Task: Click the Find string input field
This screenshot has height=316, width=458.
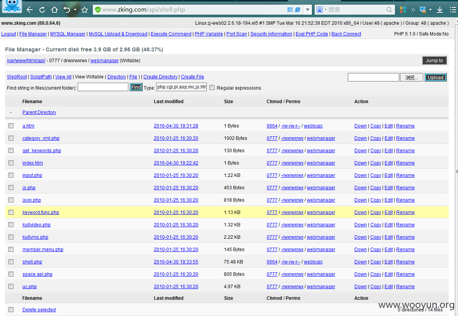Action: [103, 87]
